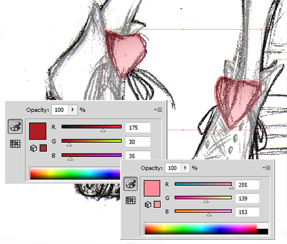This screenshot has width=287, height=244.
Task: Click the opacity field showing 100 in the dark red panel
Action: (60, 110)
